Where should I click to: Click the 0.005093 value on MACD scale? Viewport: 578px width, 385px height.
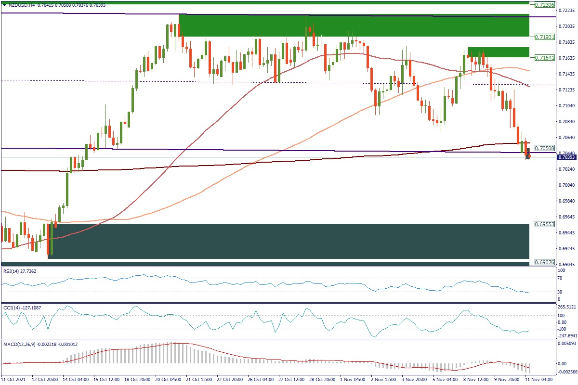[567, 344]
